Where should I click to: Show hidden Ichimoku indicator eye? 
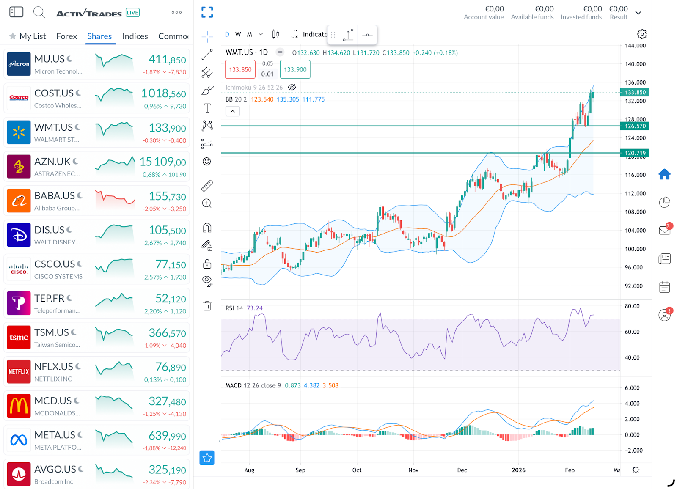tap(292, 88)
